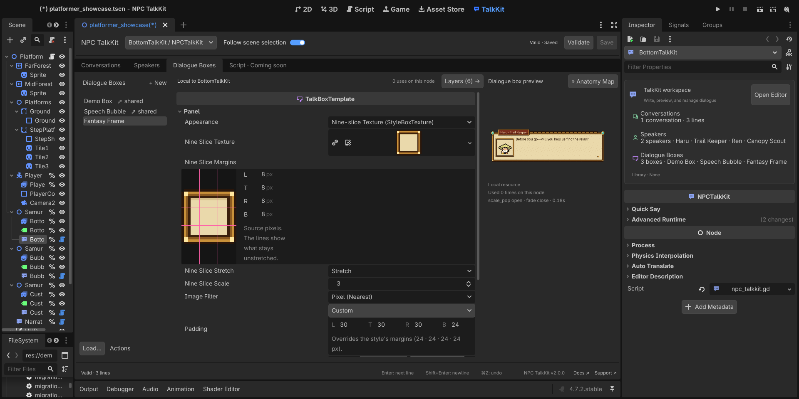Open Nine Slice Stretch dropdown
This screenshot has width=799, height=399.
tap(402, 271)
